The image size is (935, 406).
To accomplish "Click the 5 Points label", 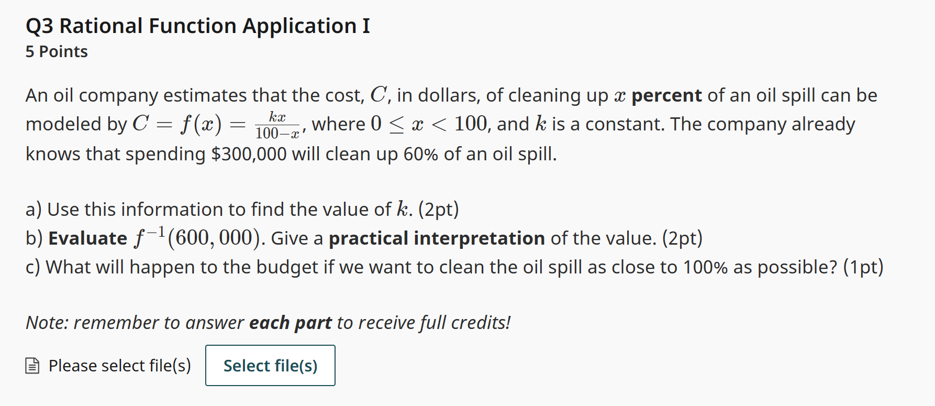I will (x=56, y=51).
